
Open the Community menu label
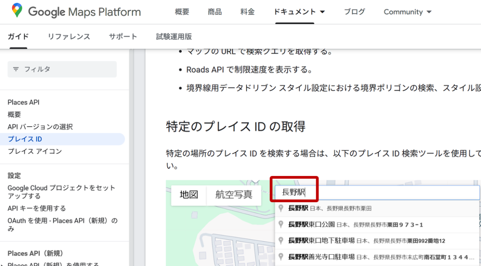[403, 12]
